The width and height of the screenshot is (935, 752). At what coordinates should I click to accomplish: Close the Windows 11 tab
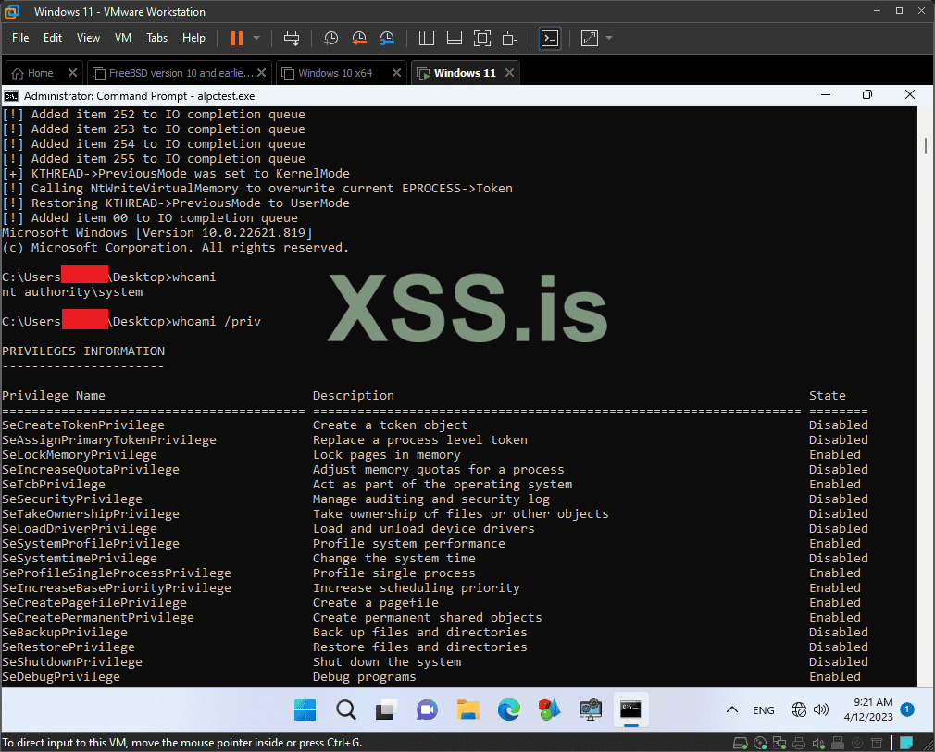click(509, 73)
